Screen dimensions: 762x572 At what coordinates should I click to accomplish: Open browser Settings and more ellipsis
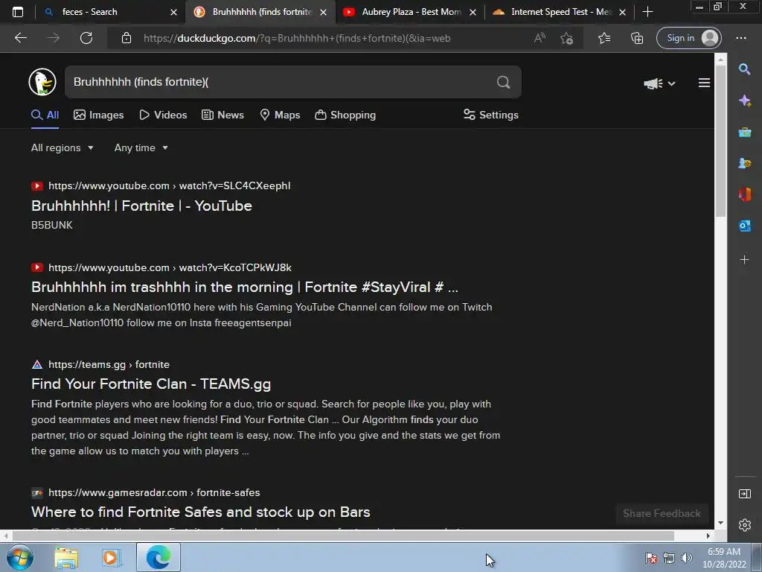740,38
